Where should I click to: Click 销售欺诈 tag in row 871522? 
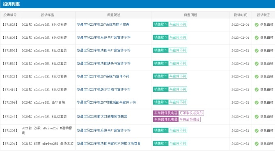click(160, 76)
